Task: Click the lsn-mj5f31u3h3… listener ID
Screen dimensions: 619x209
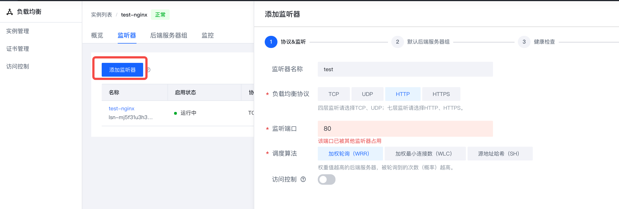Action: 131,117
